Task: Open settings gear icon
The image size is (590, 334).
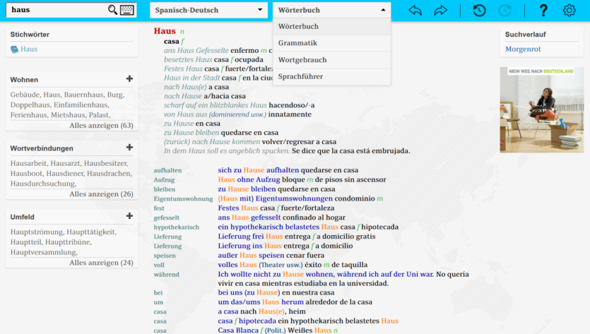Action: click(569, 10)
